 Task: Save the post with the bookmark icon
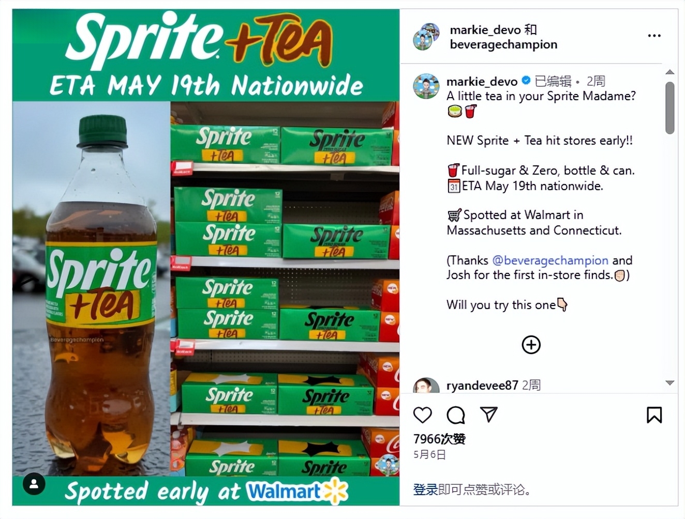coord(654,415)
